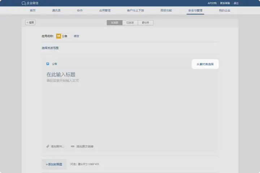Screen dimensions: 260x173
Task: Click the 修改 link beside app name
Action: click(x=77, y=36)
